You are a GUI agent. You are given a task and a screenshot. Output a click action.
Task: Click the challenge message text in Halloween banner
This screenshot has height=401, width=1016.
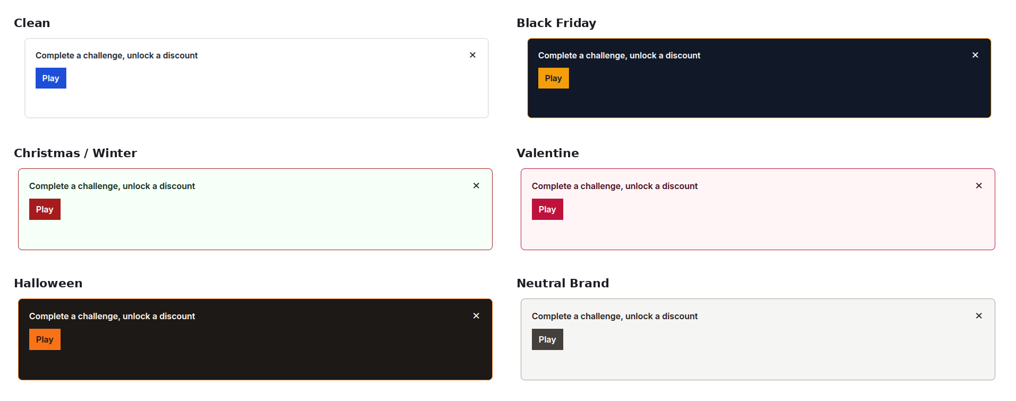(x=112, y=316)
